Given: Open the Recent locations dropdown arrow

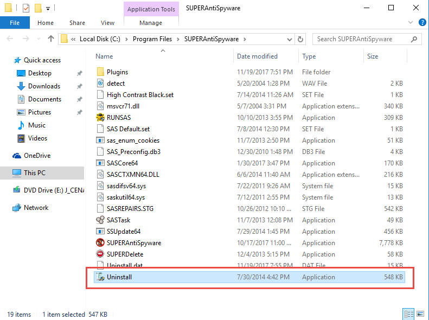Looking at the screenshot, I should (39, 39).
